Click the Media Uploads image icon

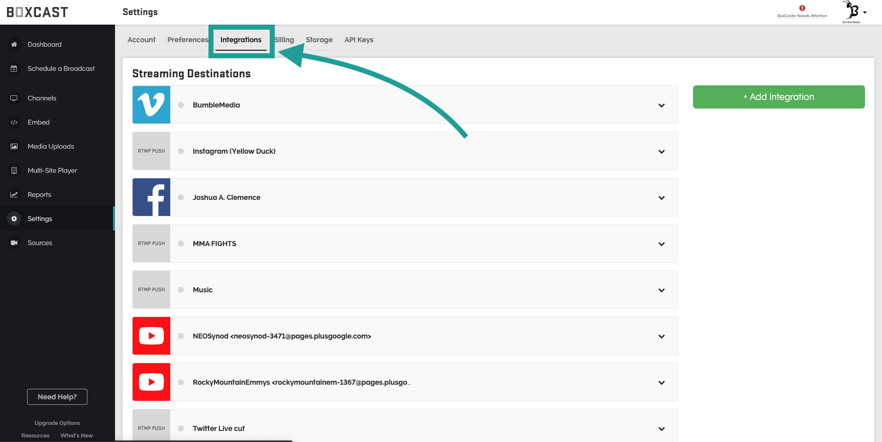point(14,147)
